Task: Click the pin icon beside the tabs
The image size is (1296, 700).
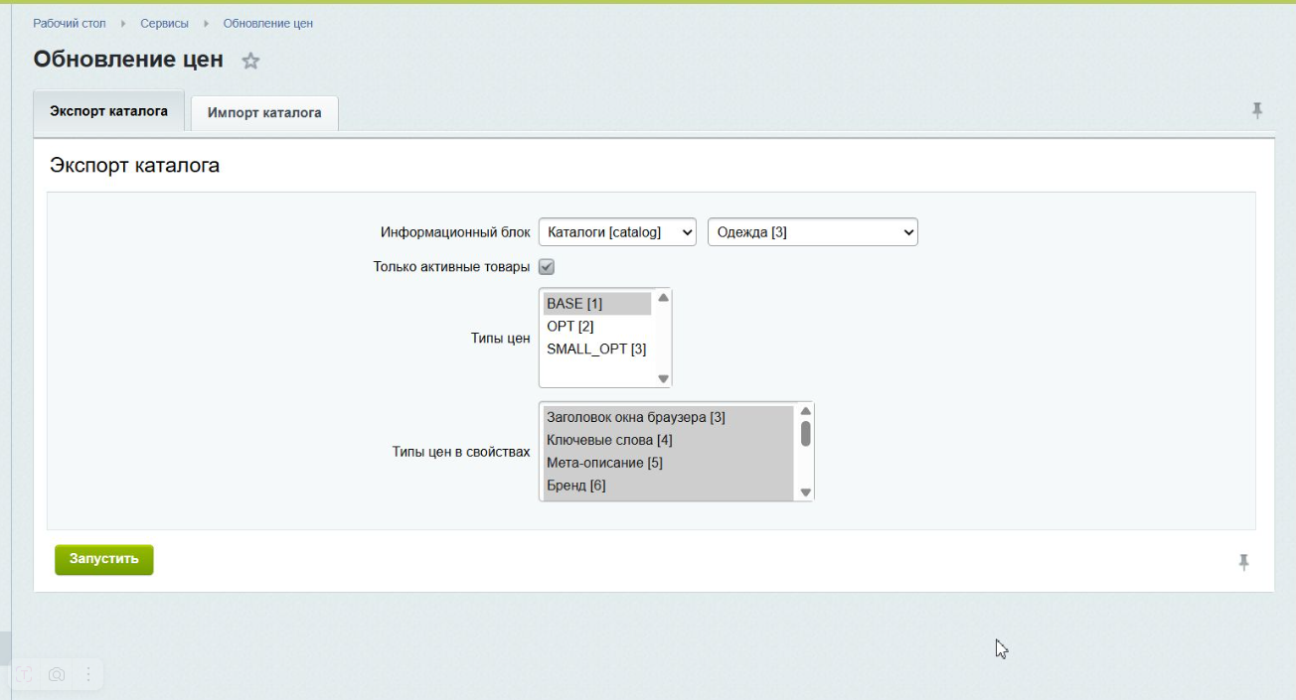Action: [1256, 110]
